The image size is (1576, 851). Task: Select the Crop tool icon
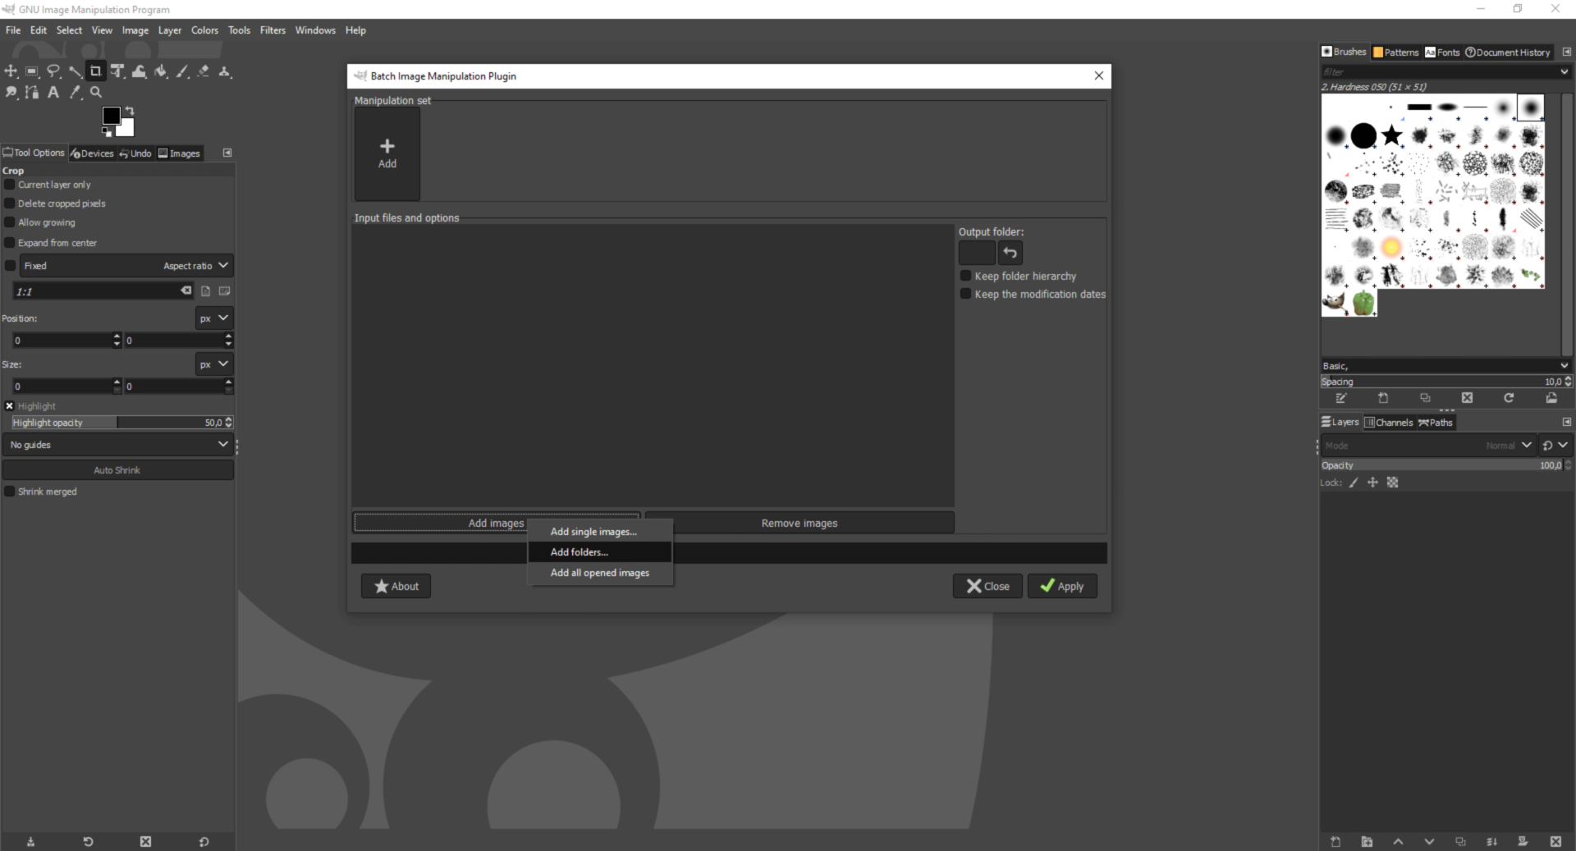96,71
